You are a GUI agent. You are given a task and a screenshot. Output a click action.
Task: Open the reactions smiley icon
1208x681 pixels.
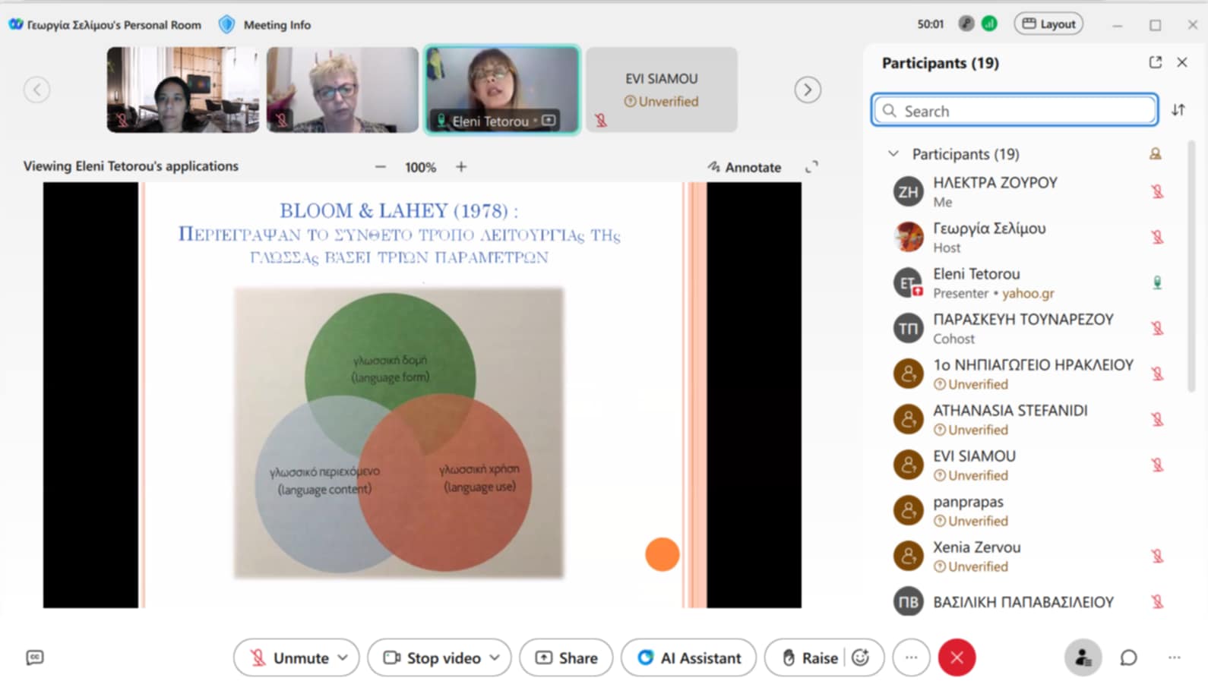(861, 657)
